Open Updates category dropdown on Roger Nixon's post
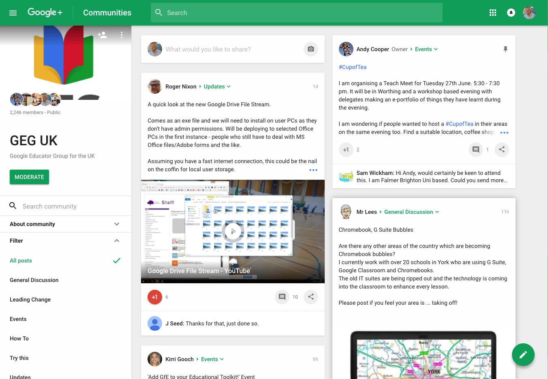The width and height of the screenshot is (548, 379). [217, 86]
